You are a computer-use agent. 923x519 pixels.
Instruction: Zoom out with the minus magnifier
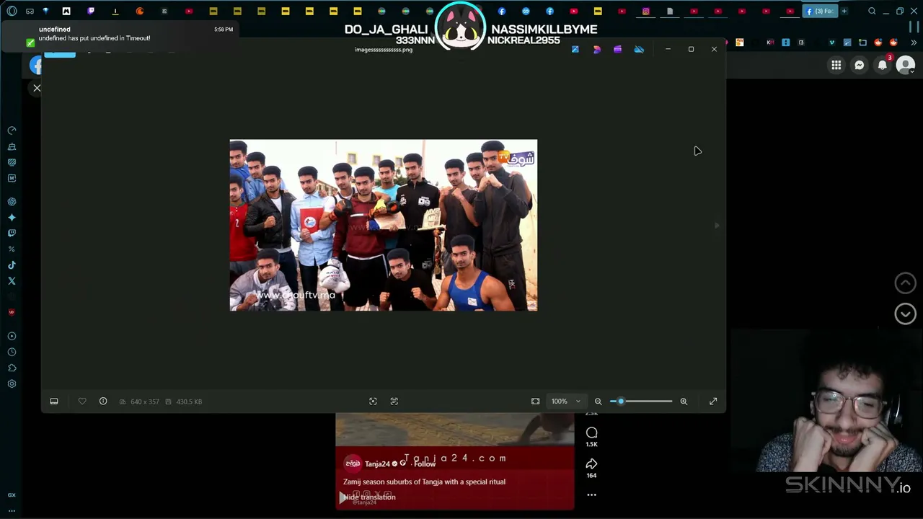pyautogui.click(x=598, y=402)
